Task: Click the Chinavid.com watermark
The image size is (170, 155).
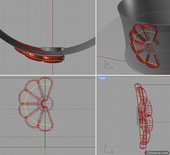Action: coord(157,153)
